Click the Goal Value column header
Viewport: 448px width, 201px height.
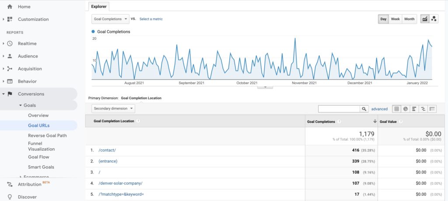click(x=388, y=121)
